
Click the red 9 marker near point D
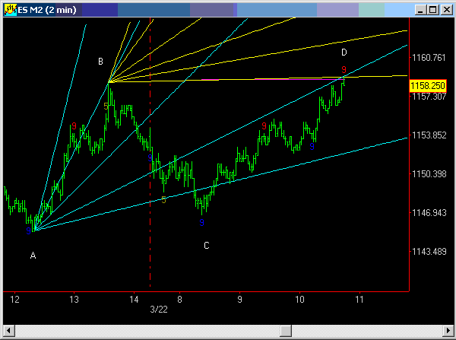(344, 69)
